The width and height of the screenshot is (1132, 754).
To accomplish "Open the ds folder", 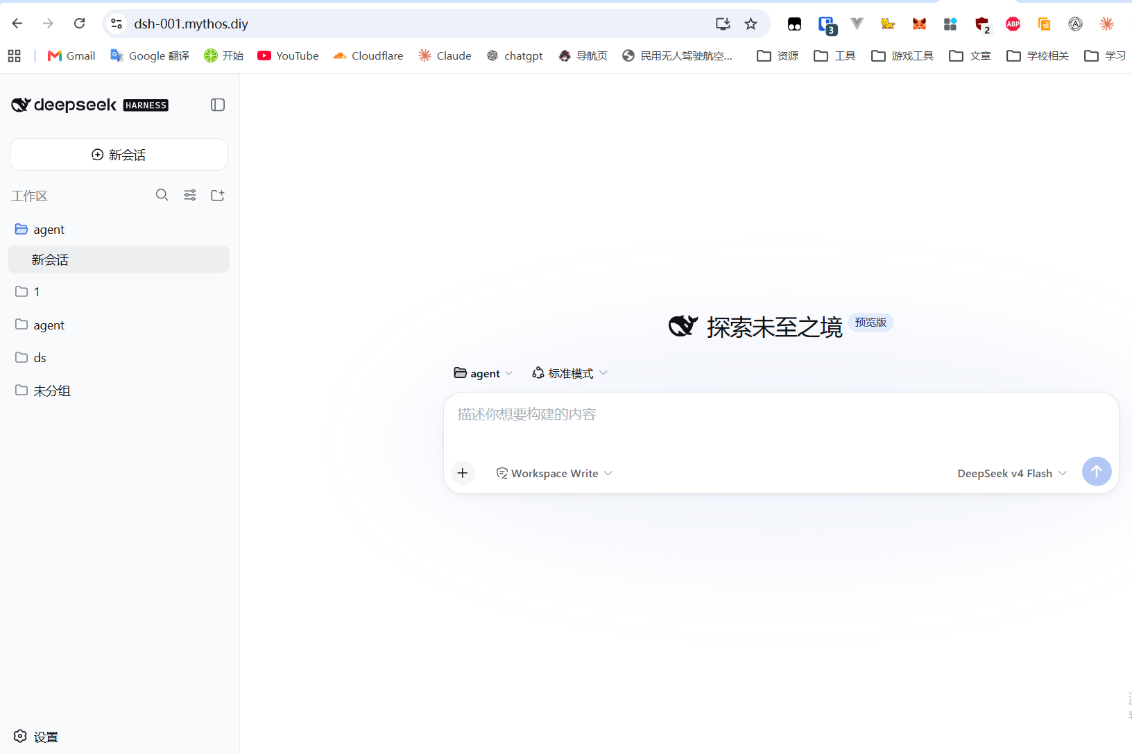I will [119, 357].
